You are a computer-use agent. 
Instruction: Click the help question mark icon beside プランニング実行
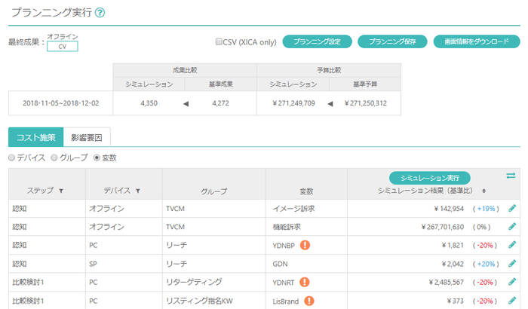click(100, 13)
